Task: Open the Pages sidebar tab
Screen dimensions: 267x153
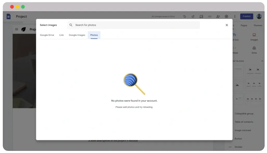Action: pyautogui.click(x=244, y=25)
